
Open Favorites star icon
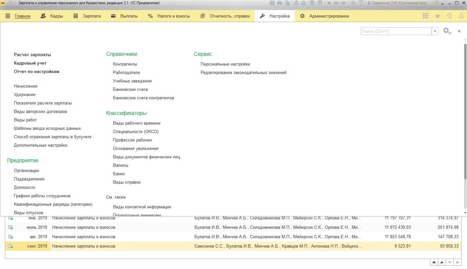pos(437,16)
